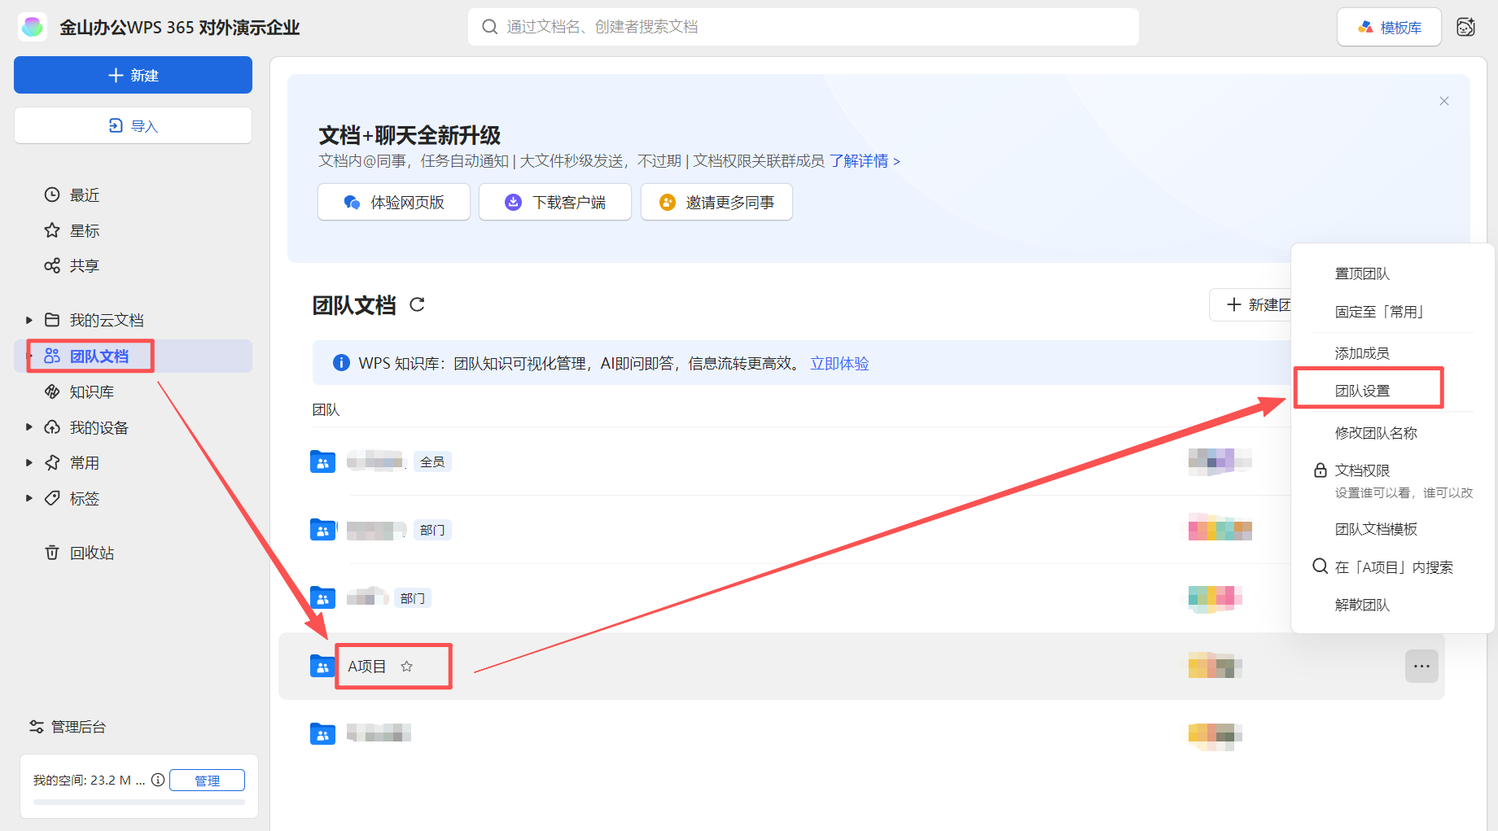Viewport: 1498px width, 831px height.
Task: Click 了解详情 link in banner
Action: (865, 161)
